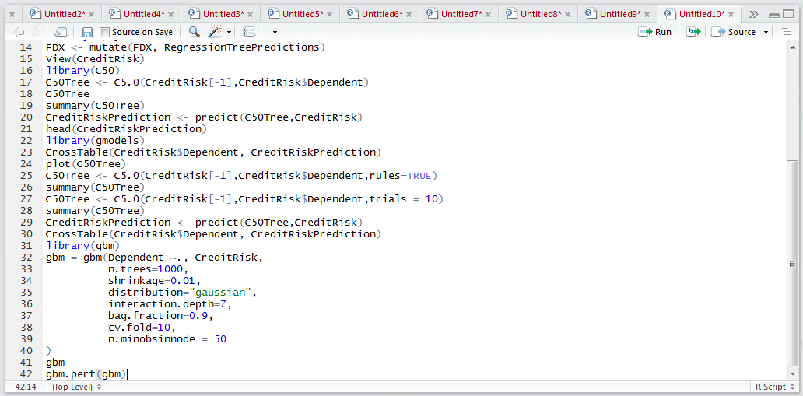Enable the Source on Save checkbox
The width and height of the screenshot is (803, 396).
pyautogui.click(x=104, y=32)
